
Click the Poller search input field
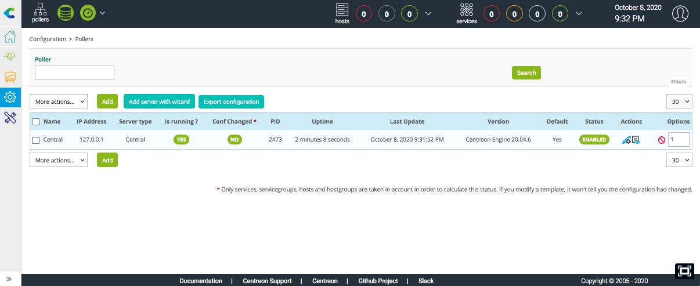point(74,73)
